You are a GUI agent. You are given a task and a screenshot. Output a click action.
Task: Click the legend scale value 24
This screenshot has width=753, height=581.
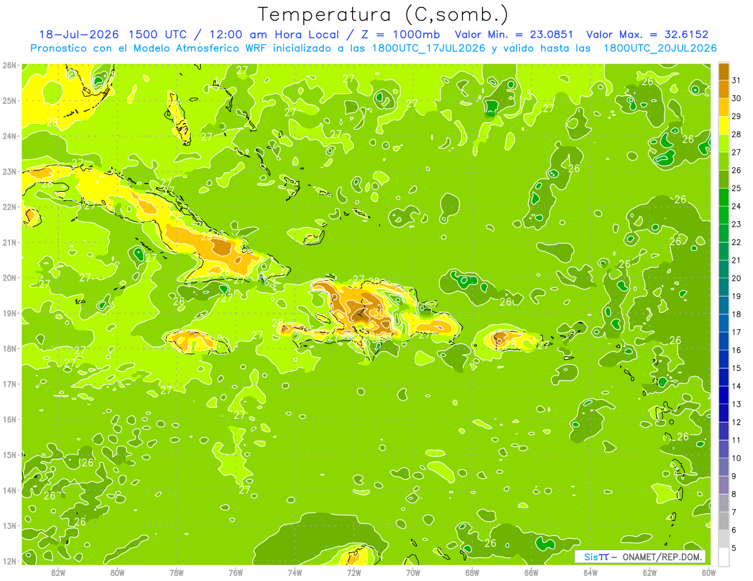point(737,206)
